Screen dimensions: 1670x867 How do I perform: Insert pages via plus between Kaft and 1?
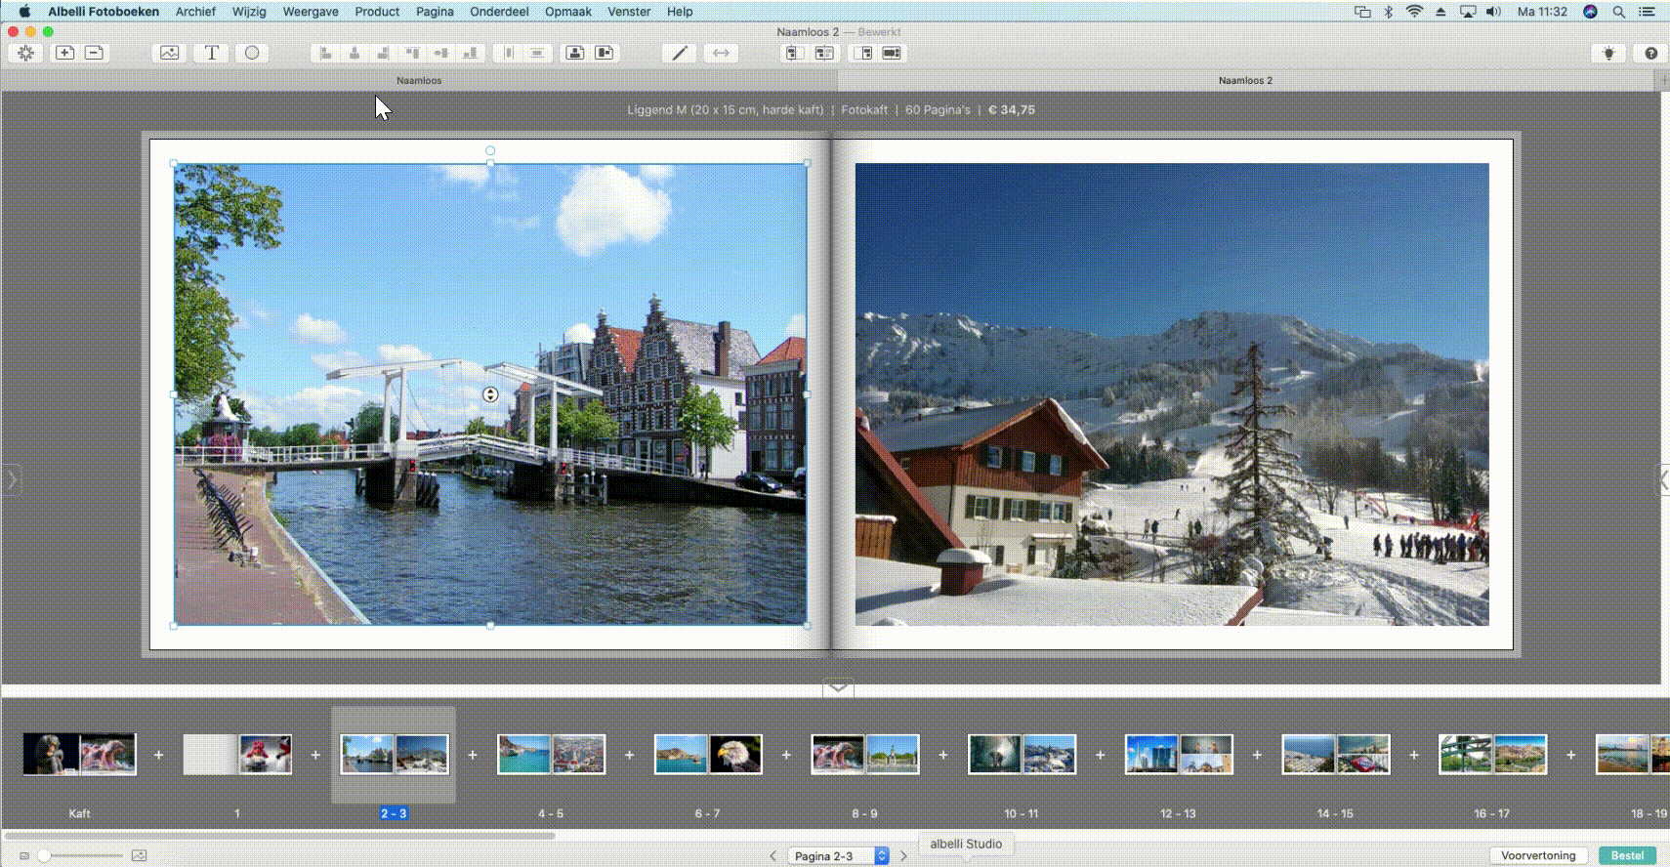pos(158,755)
